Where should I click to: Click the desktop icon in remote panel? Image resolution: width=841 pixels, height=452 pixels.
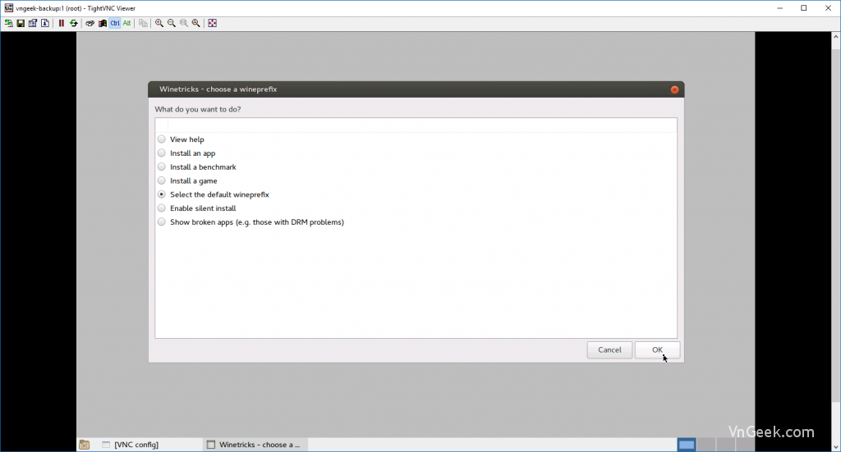tap(85, 445)
